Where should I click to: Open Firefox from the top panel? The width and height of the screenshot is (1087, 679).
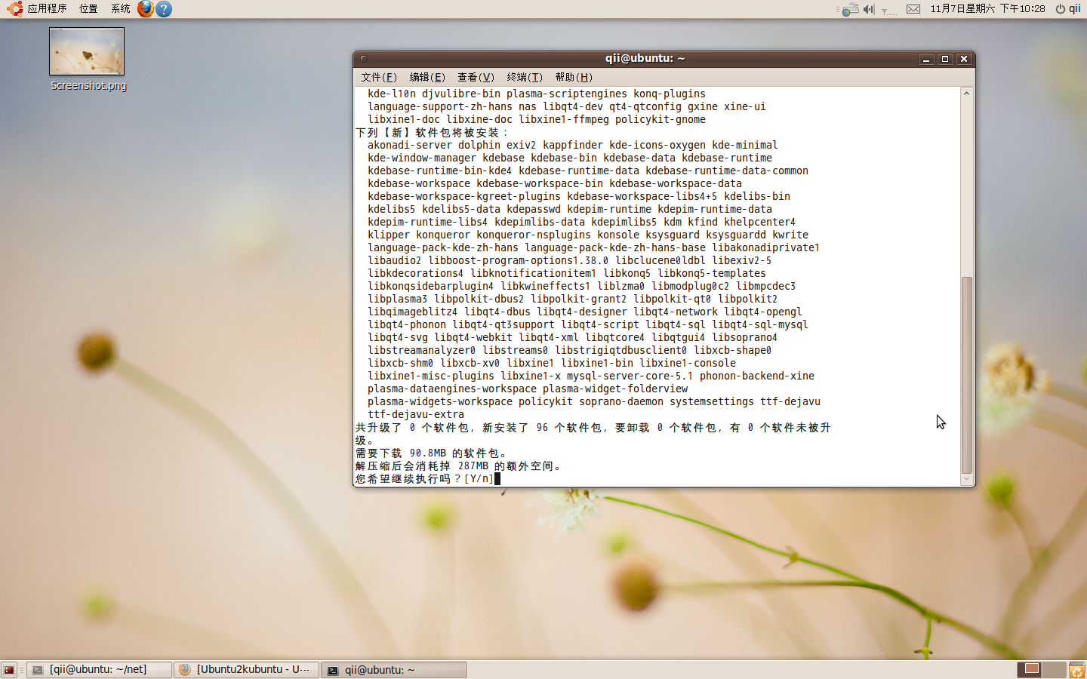(145, 9)
